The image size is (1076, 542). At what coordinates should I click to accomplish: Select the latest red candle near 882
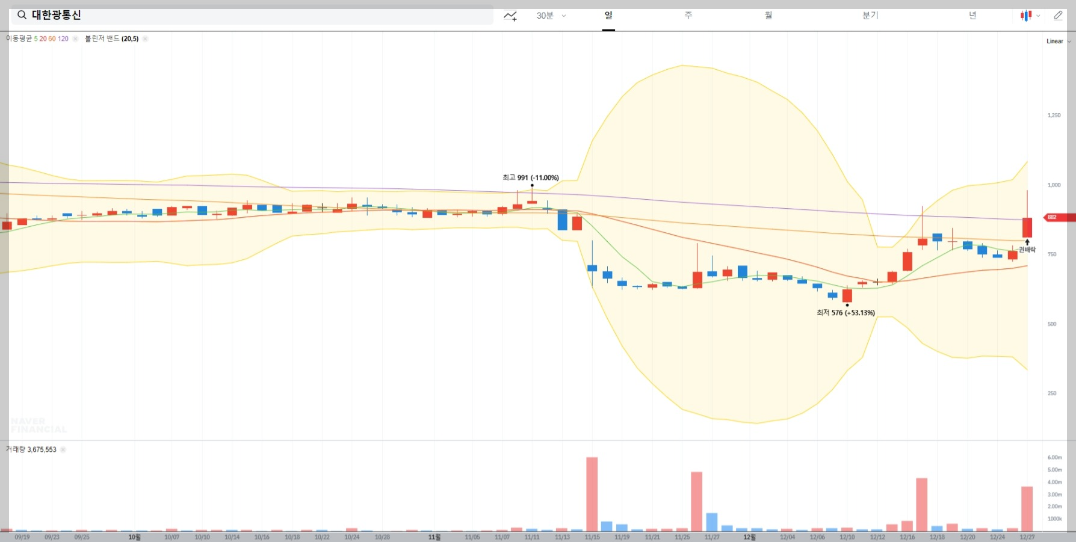click(1027, 227)
